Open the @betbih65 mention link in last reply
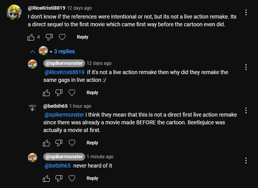This screenshot has height=188, width=258. click(x=58, y=166)
